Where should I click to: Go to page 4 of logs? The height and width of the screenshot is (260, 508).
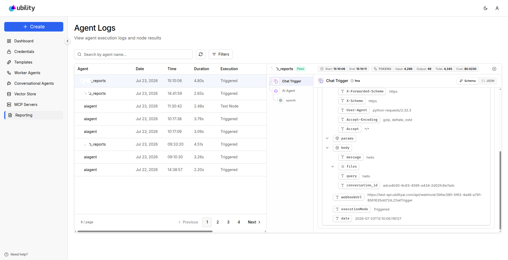(239, 222)
